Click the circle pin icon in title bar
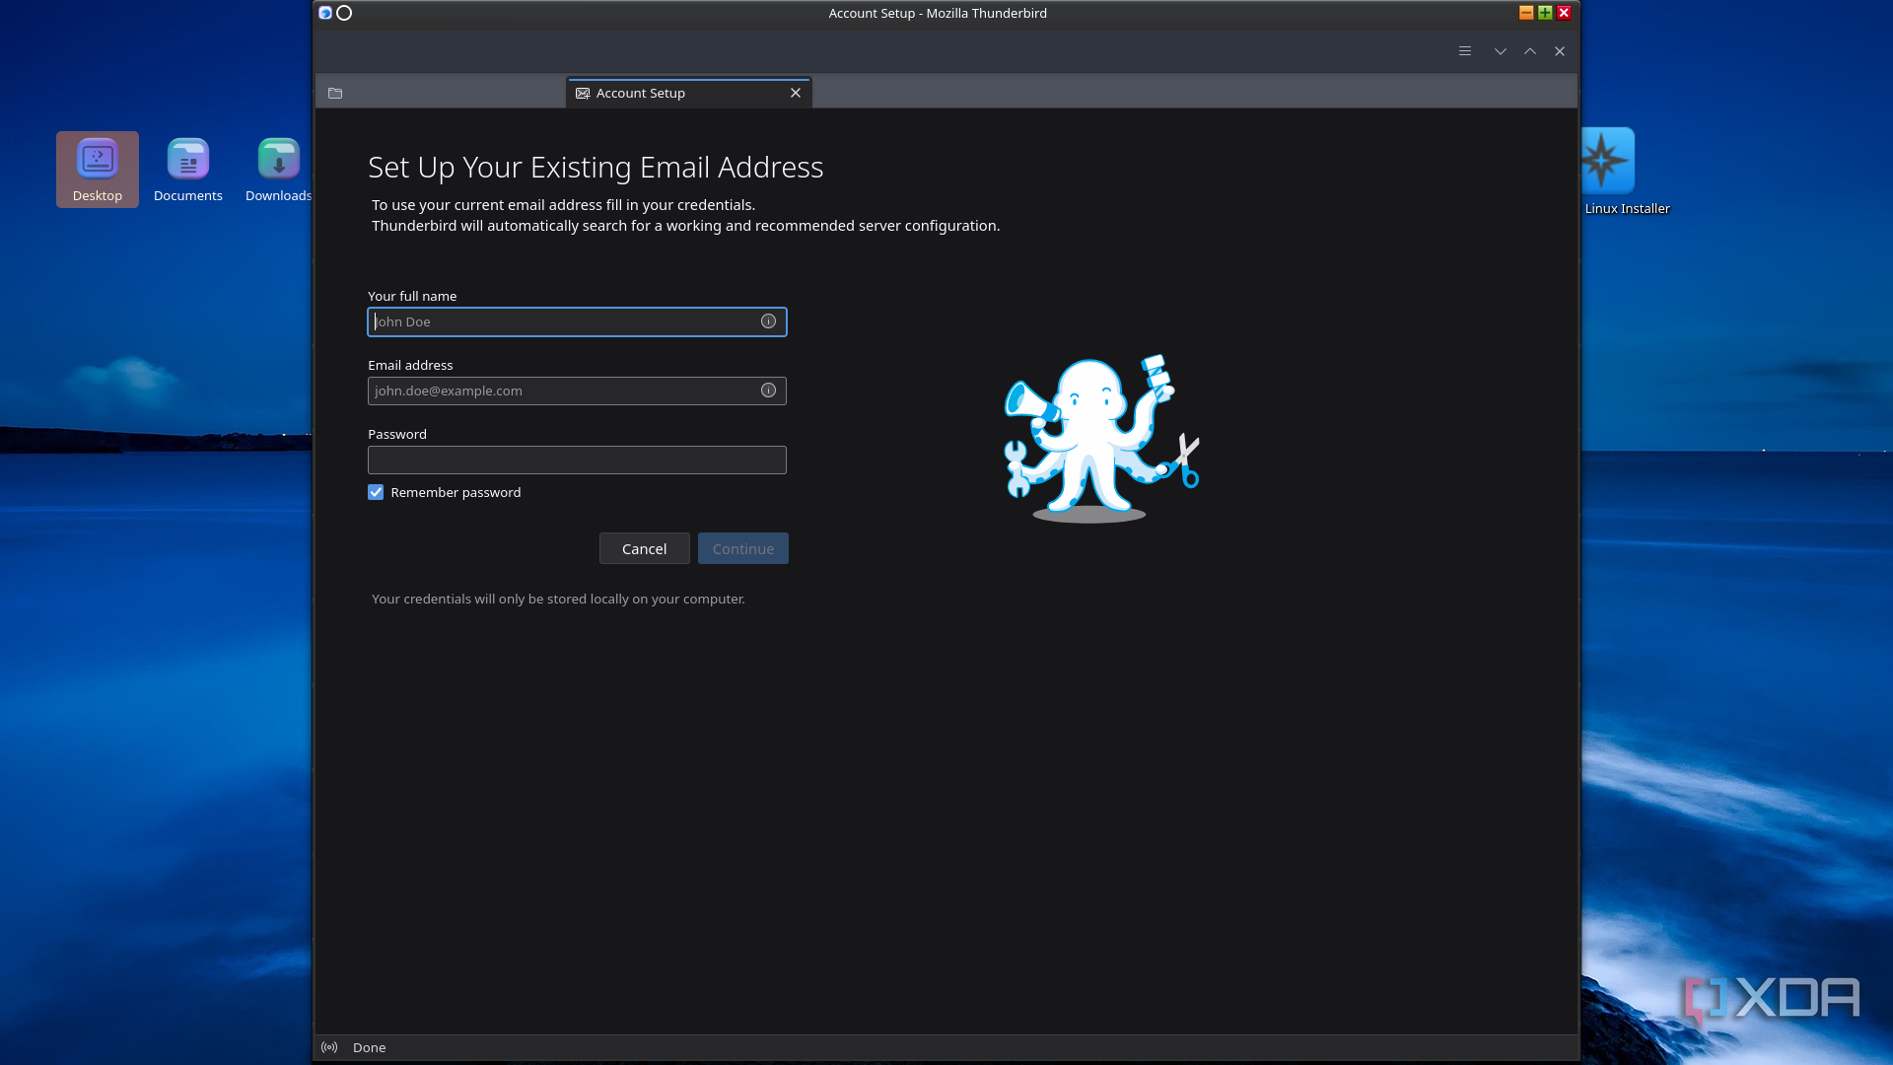 [x=344, y=13]
